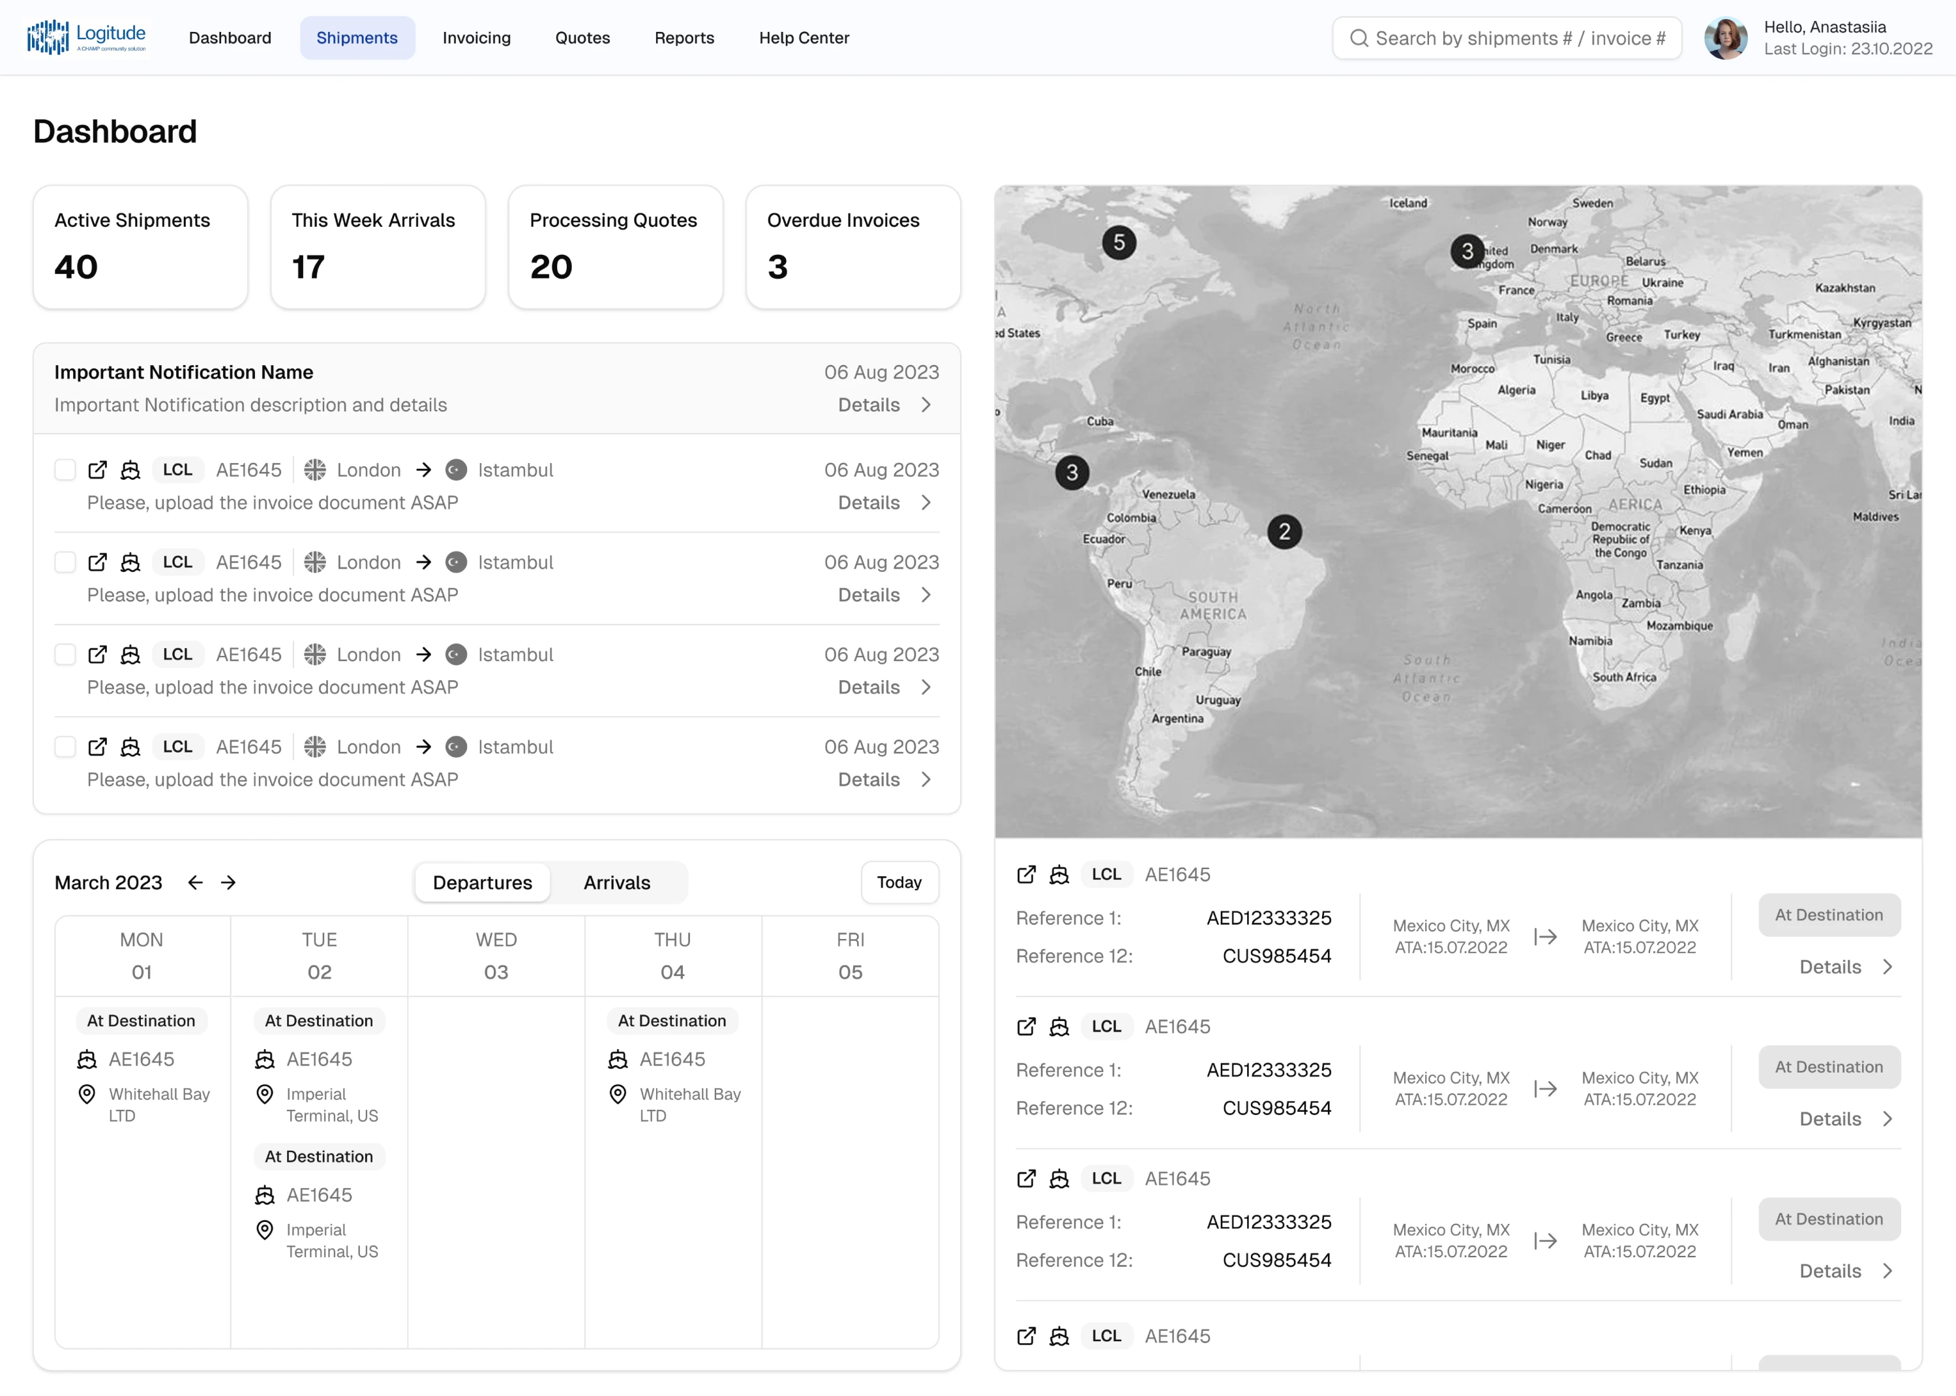Click the Logitude logo

(86, 37)
